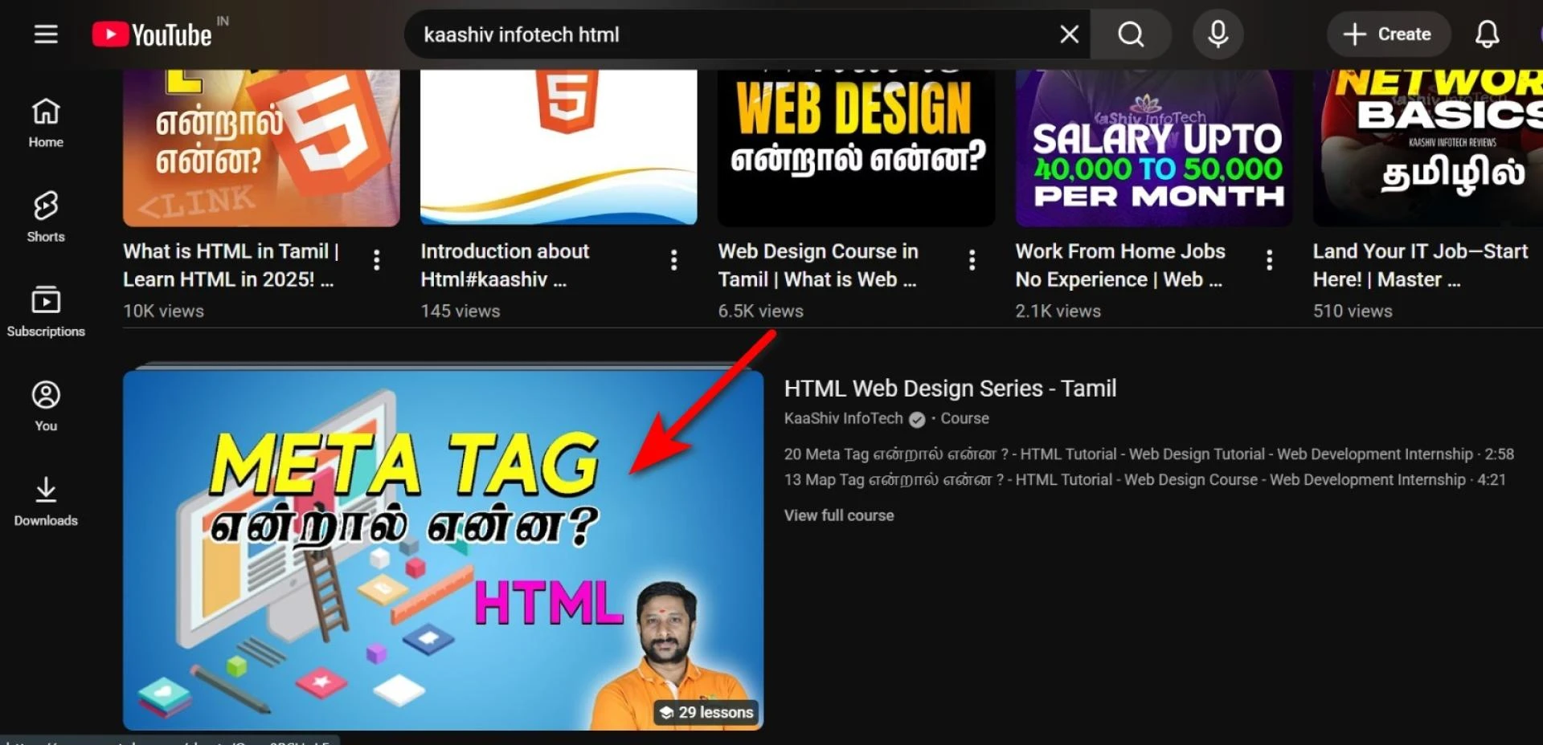Open the hamburger guide menu
The height and width of the screenshot is (745, 1543).
46,35
